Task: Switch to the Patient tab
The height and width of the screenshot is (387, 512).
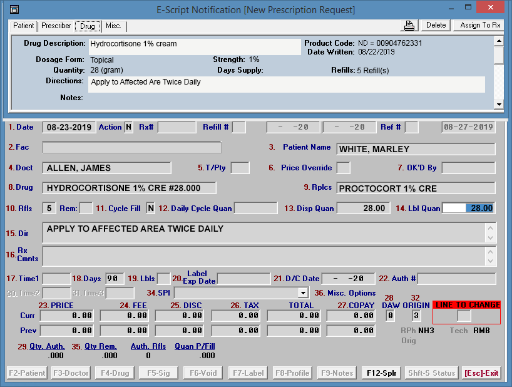Action: 24,26
